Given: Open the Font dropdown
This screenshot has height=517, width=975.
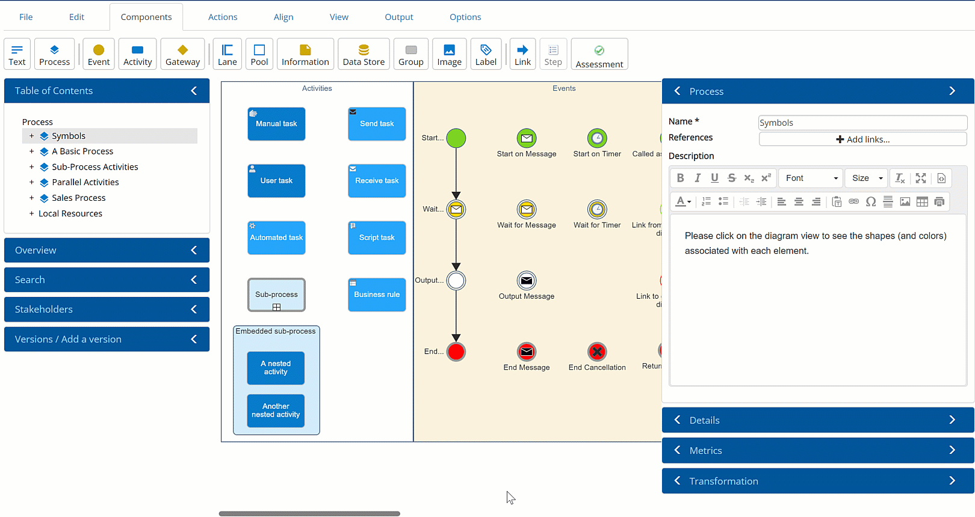Looking at the screenshot, I should pyautogui.click(x=811, y=178).
